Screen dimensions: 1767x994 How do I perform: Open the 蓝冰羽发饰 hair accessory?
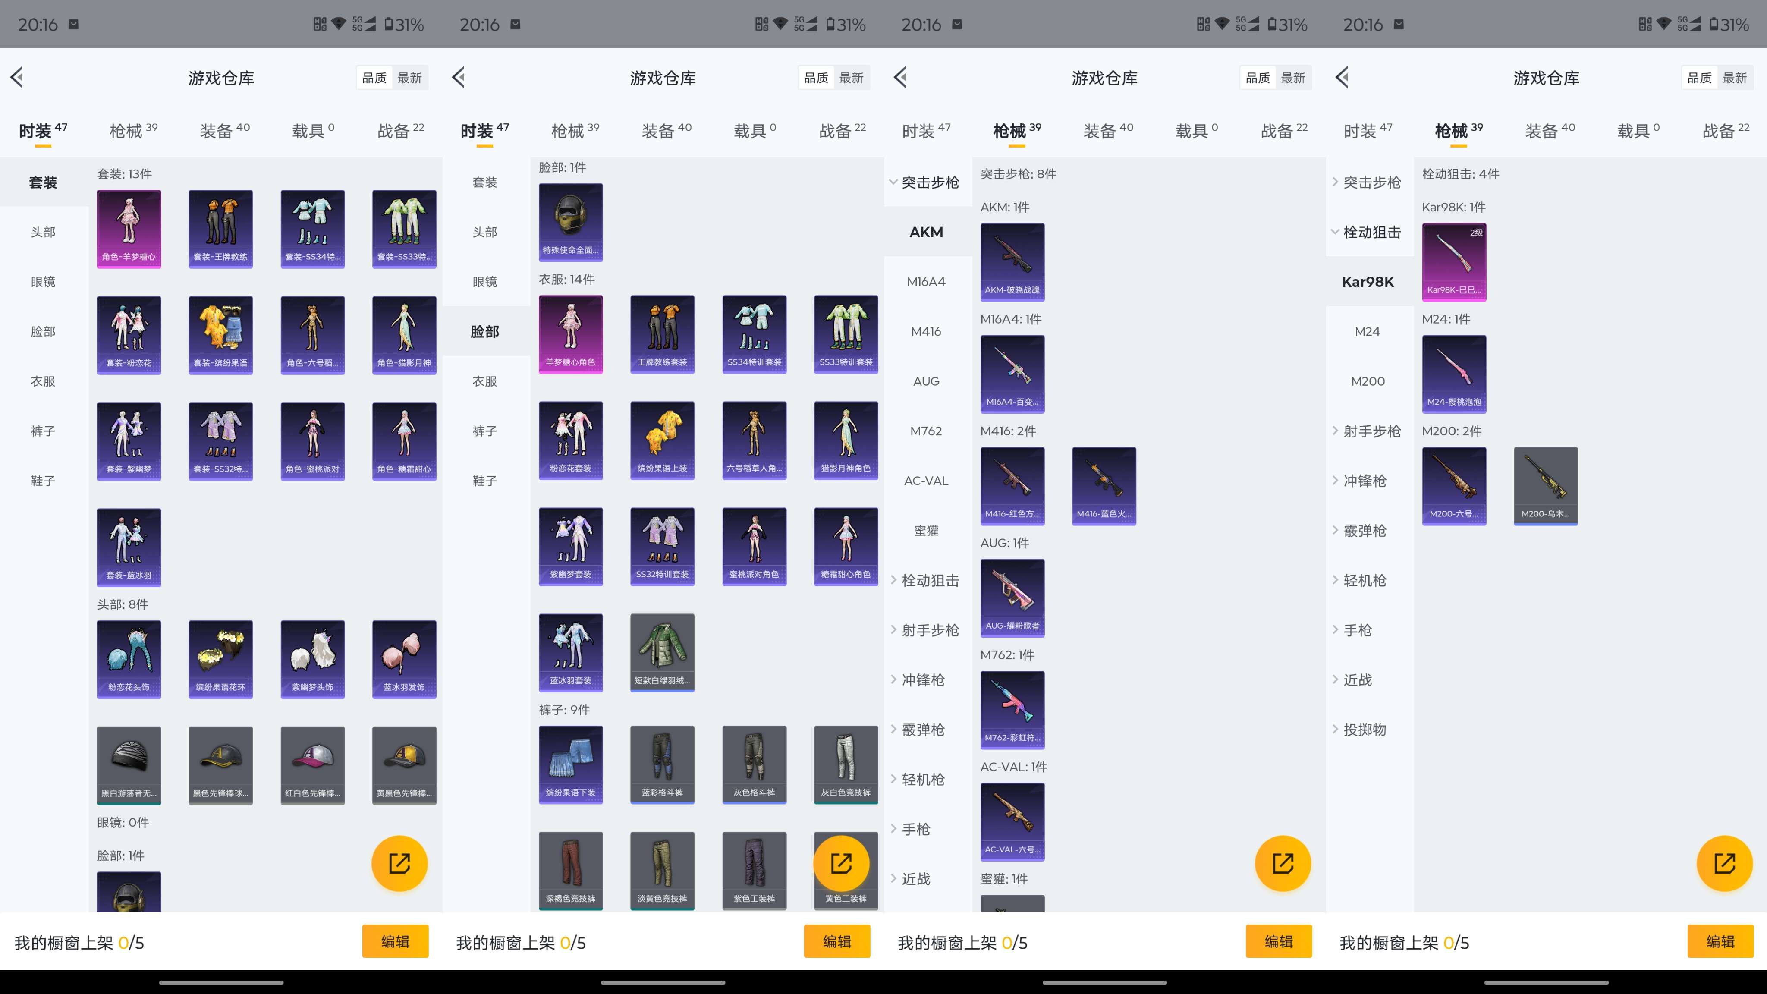405,659
